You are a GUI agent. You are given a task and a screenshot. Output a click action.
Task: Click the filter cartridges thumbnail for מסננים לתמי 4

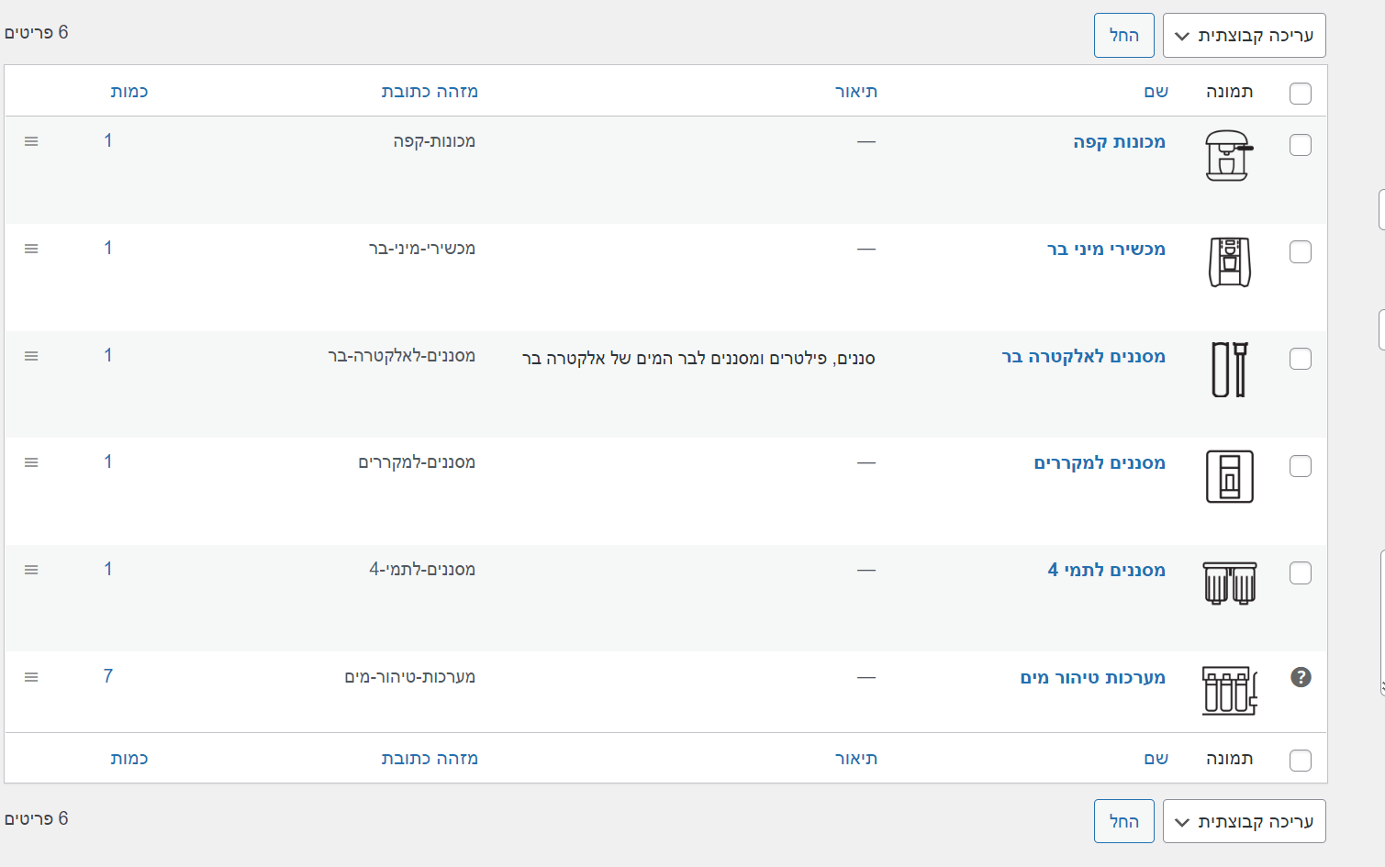[x=1229, y=584]
